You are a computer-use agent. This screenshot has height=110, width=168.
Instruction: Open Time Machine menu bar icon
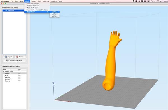point(151,1)
